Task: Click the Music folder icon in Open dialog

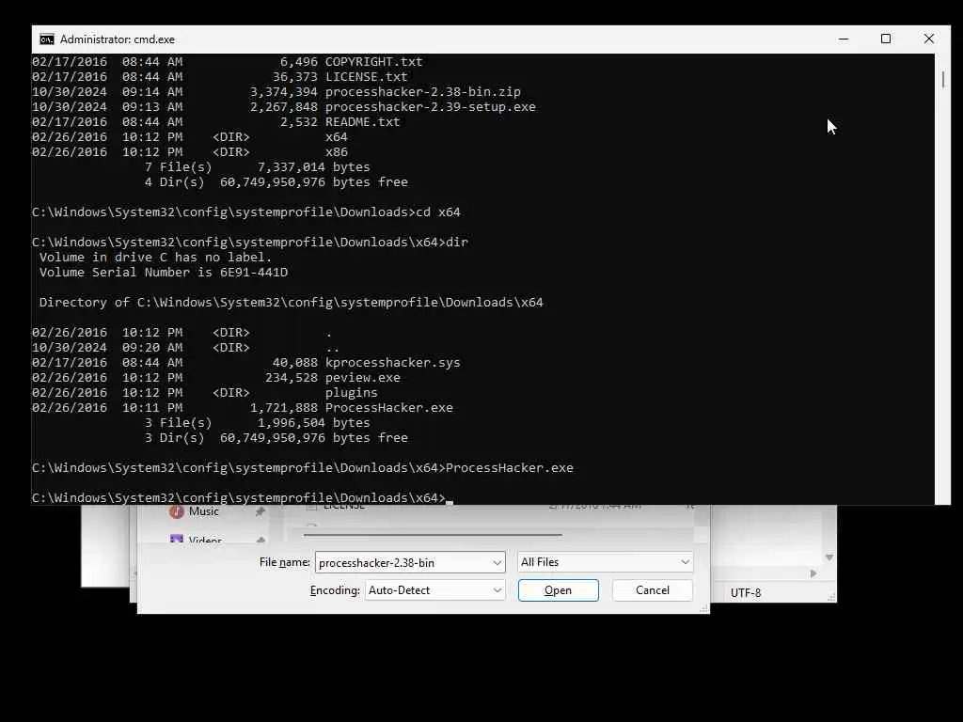Action: click(176, 511)
